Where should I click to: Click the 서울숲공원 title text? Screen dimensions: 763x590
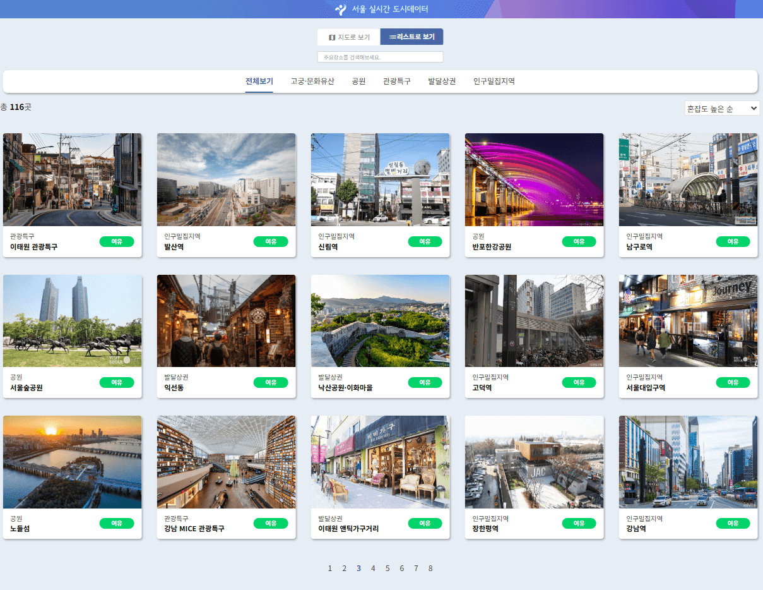(27, 388)
